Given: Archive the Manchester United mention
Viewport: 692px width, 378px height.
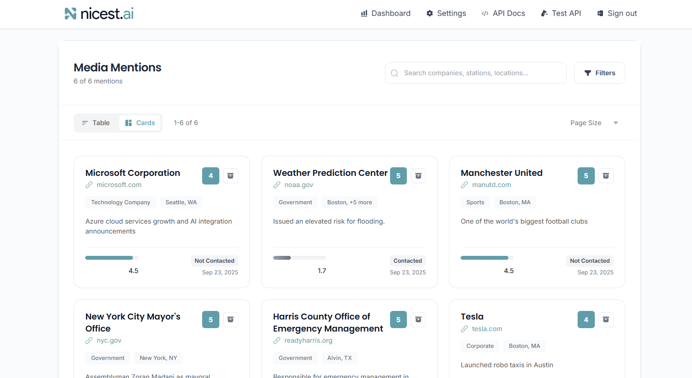Looking at the screenshot, I should pos(606,176).
